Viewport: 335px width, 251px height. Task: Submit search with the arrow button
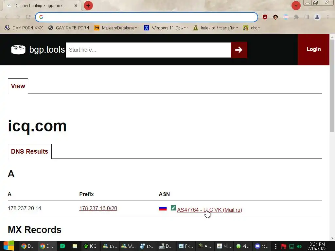coord(239,50)
